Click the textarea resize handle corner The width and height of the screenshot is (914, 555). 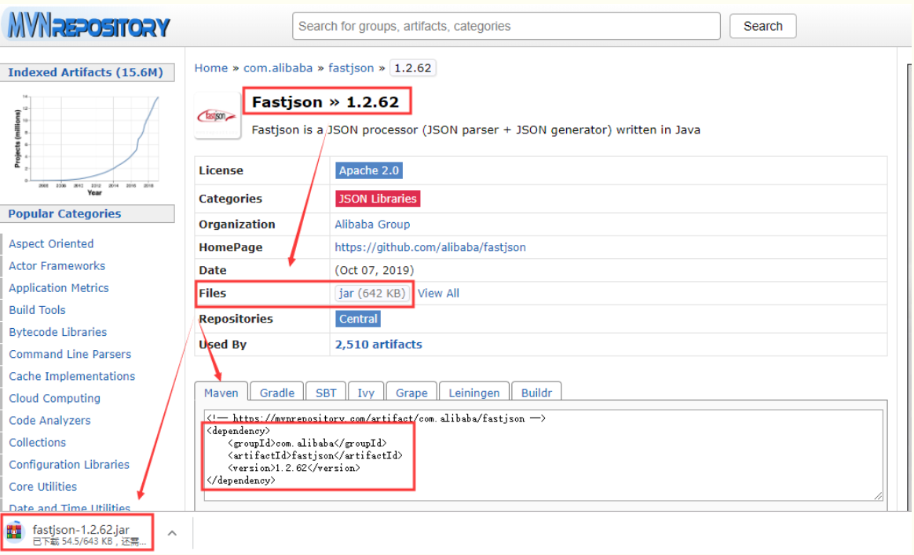[x=878, y=495]
